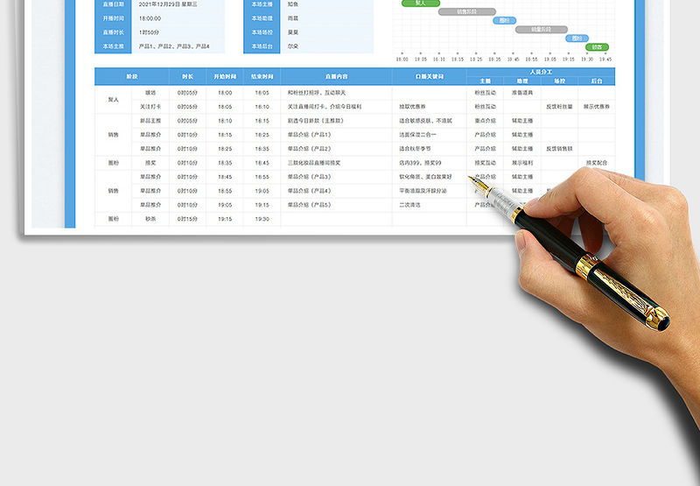Select the rightmost green 秒杀 Gantt bar
The width and height of the screenshot is (700, 486).
coord(597,47)
